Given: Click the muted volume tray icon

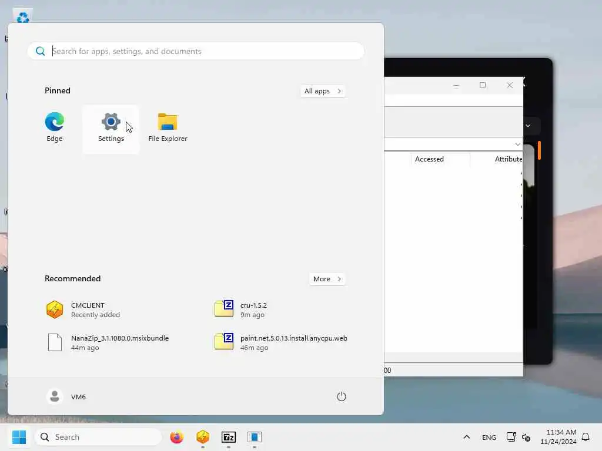Looking at the screenshot, I should point(526,437).
